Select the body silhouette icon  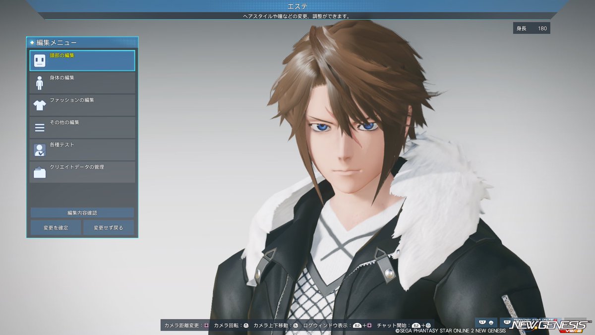(x=40, y=83)
